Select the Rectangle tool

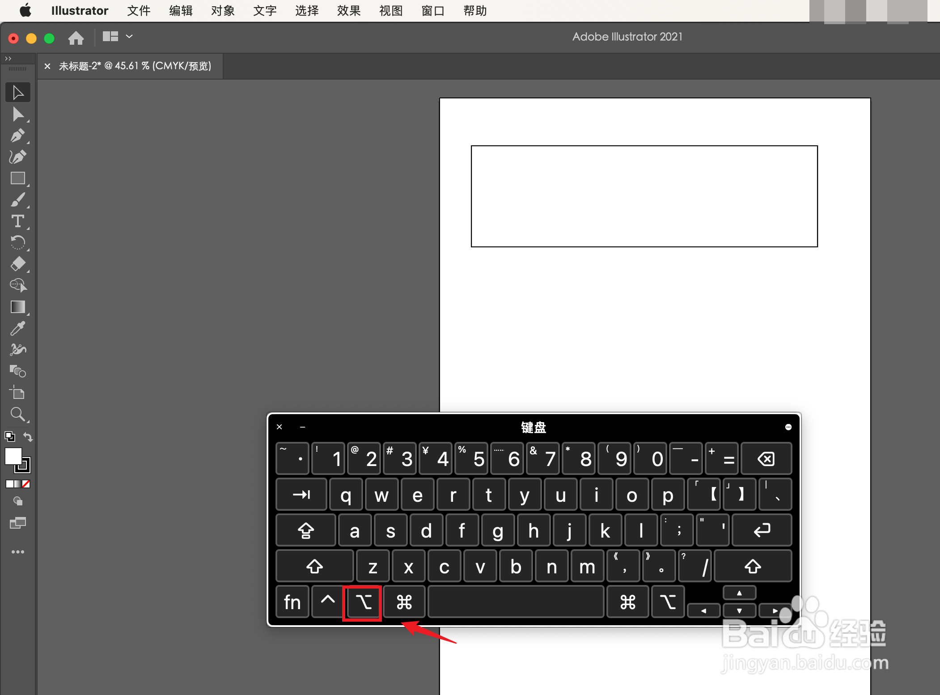(17, 178)
